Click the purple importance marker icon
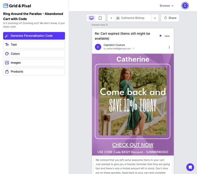197x174 pixels. pos(160,36)
